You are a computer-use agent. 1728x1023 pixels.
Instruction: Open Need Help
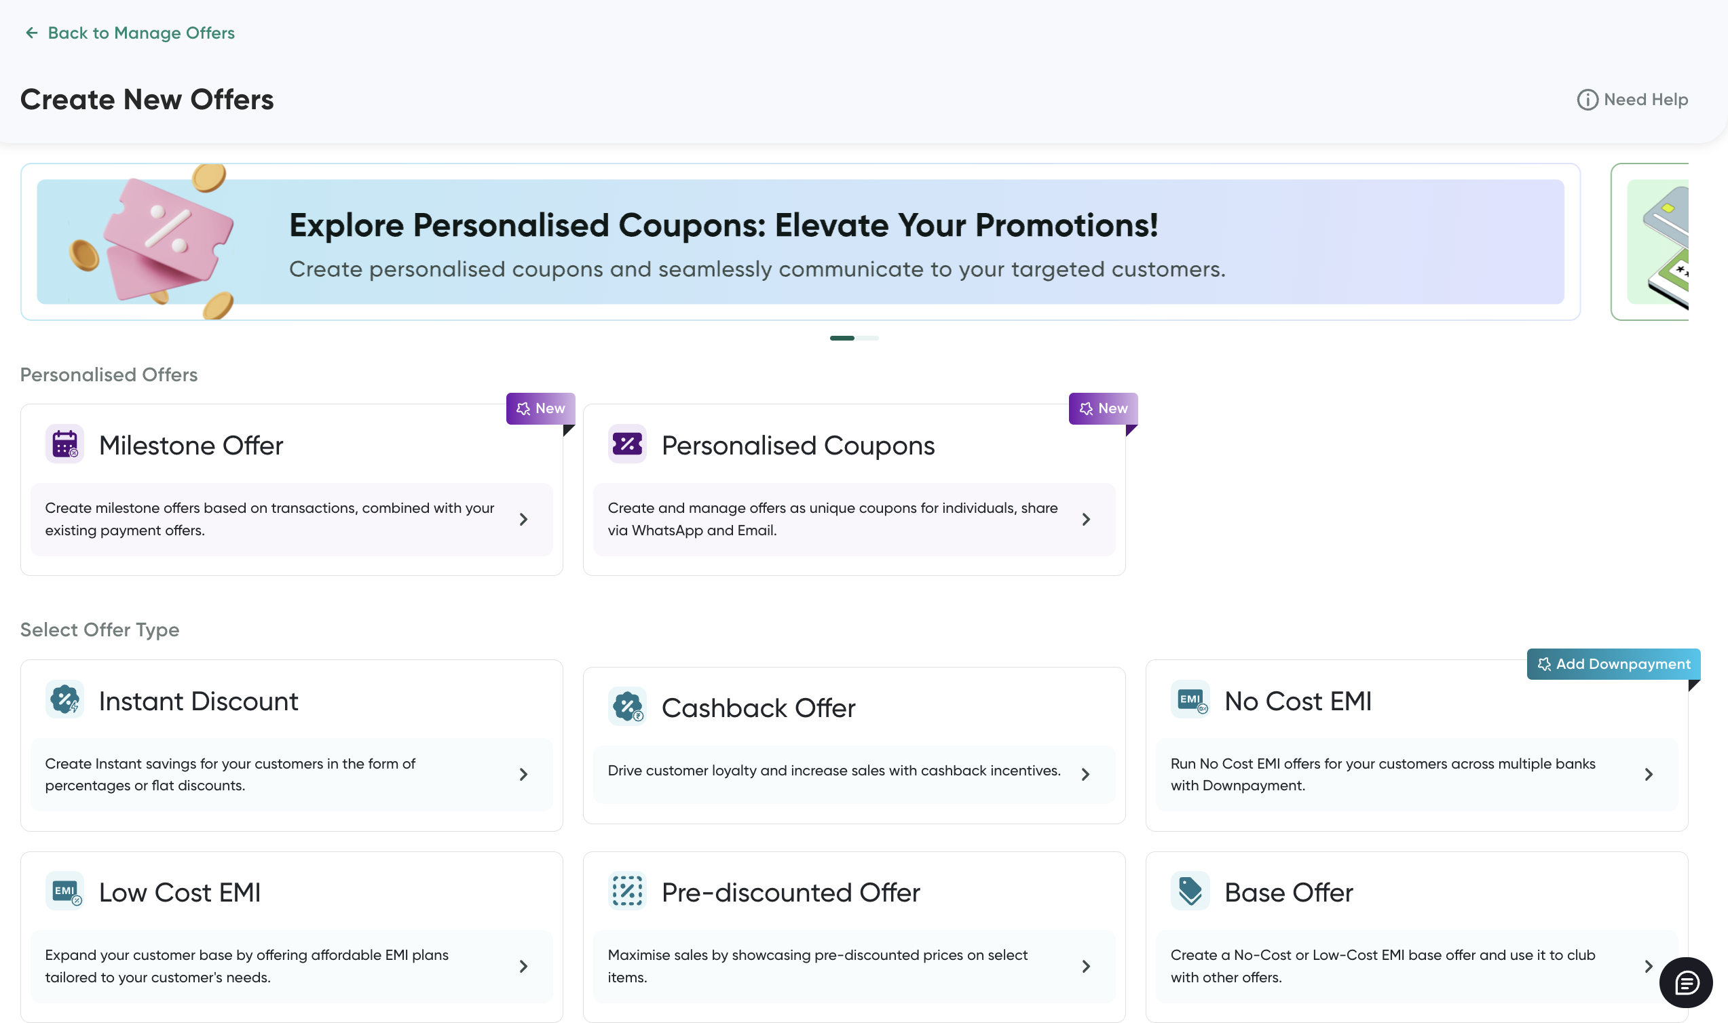[x=1632, y=100]
